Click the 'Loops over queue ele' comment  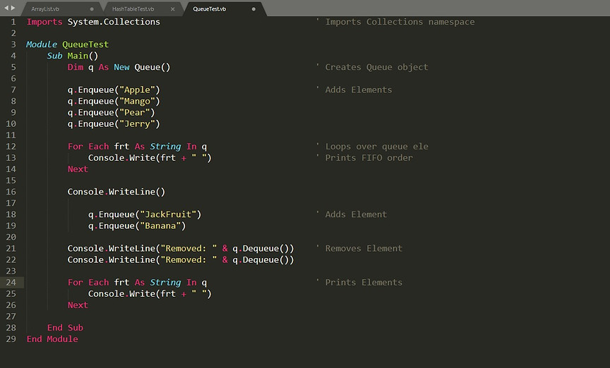[x=373, y=147]
